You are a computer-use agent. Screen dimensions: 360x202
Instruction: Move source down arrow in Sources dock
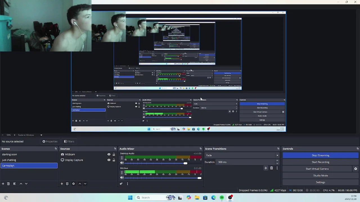coord(85,184)
